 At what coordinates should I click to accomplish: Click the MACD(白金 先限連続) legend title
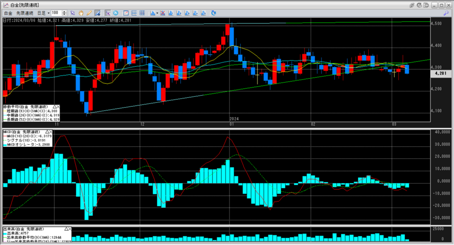coord(21,132)
